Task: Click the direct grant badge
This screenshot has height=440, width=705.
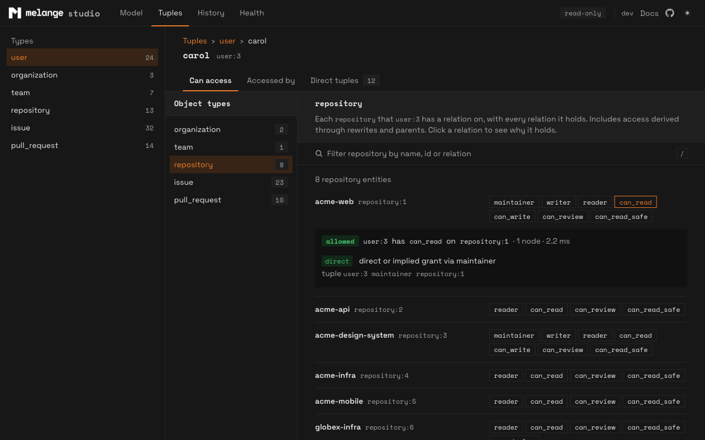Action: click(337, 261)
